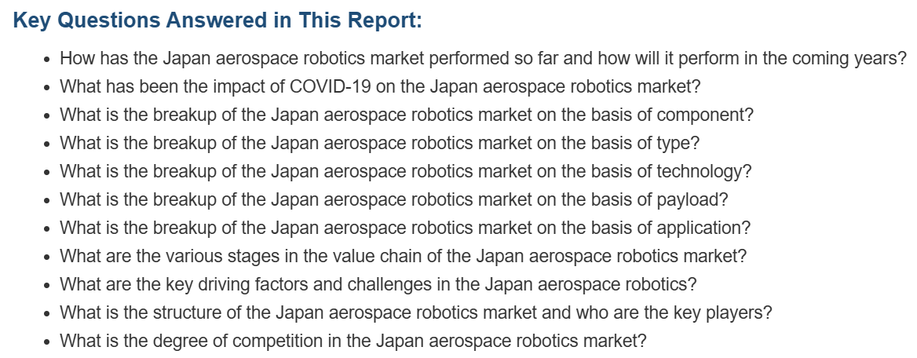Select the market structure and key players question

[x=416, y=312]
